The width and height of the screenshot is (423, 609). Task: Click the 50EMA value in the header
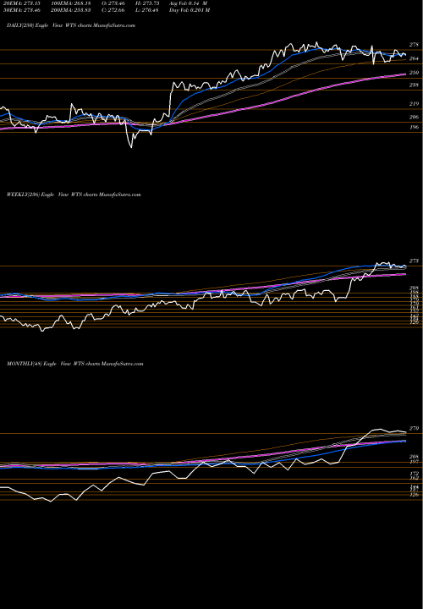click(x=20, y=10)
